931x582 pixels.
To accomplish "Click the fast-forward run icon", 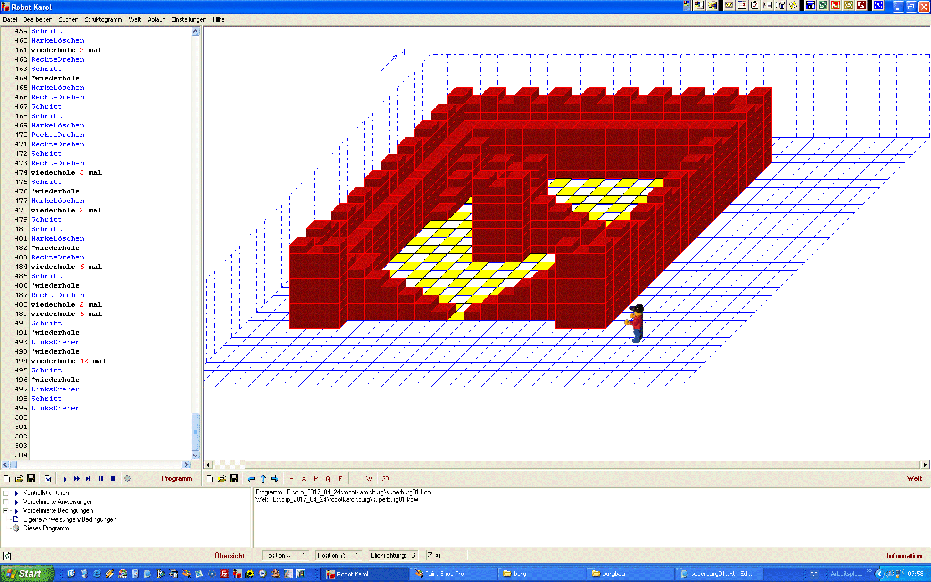I will (76, 479).
